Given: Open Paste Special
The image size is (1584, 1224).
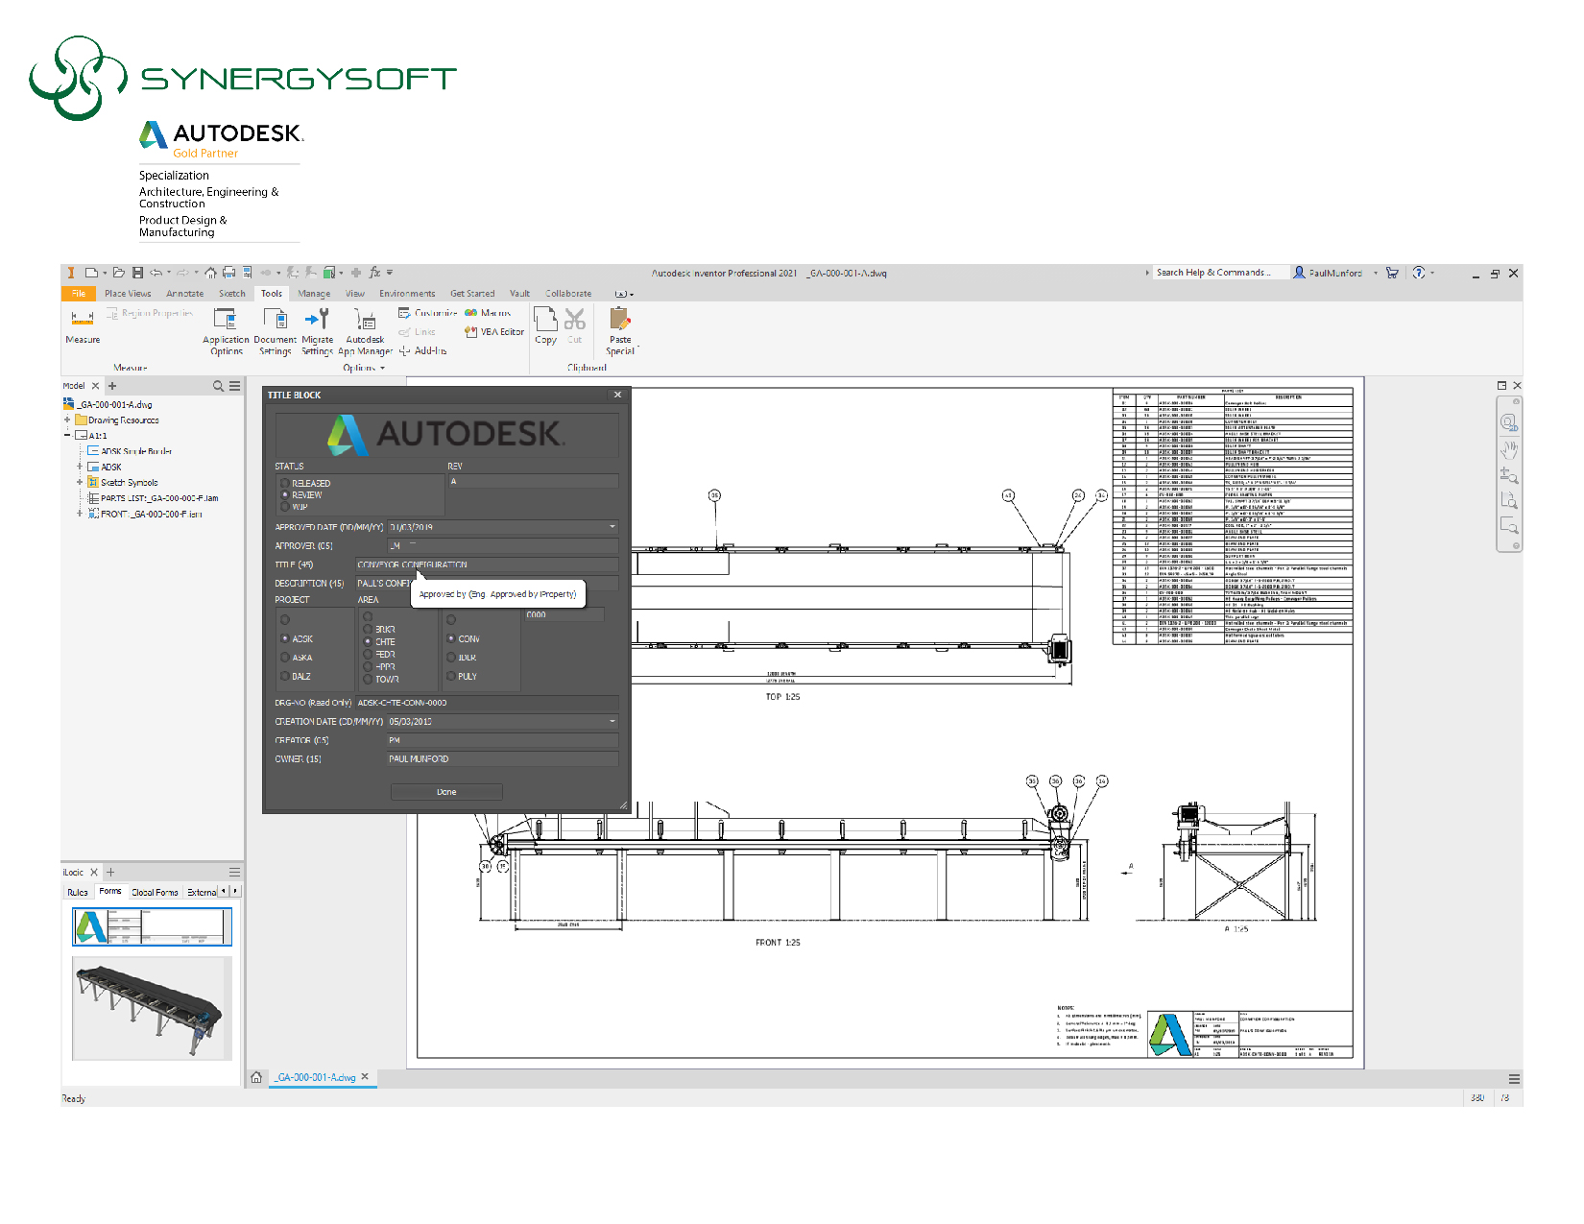Looking at the screenshot, I should tap(620, 331).
